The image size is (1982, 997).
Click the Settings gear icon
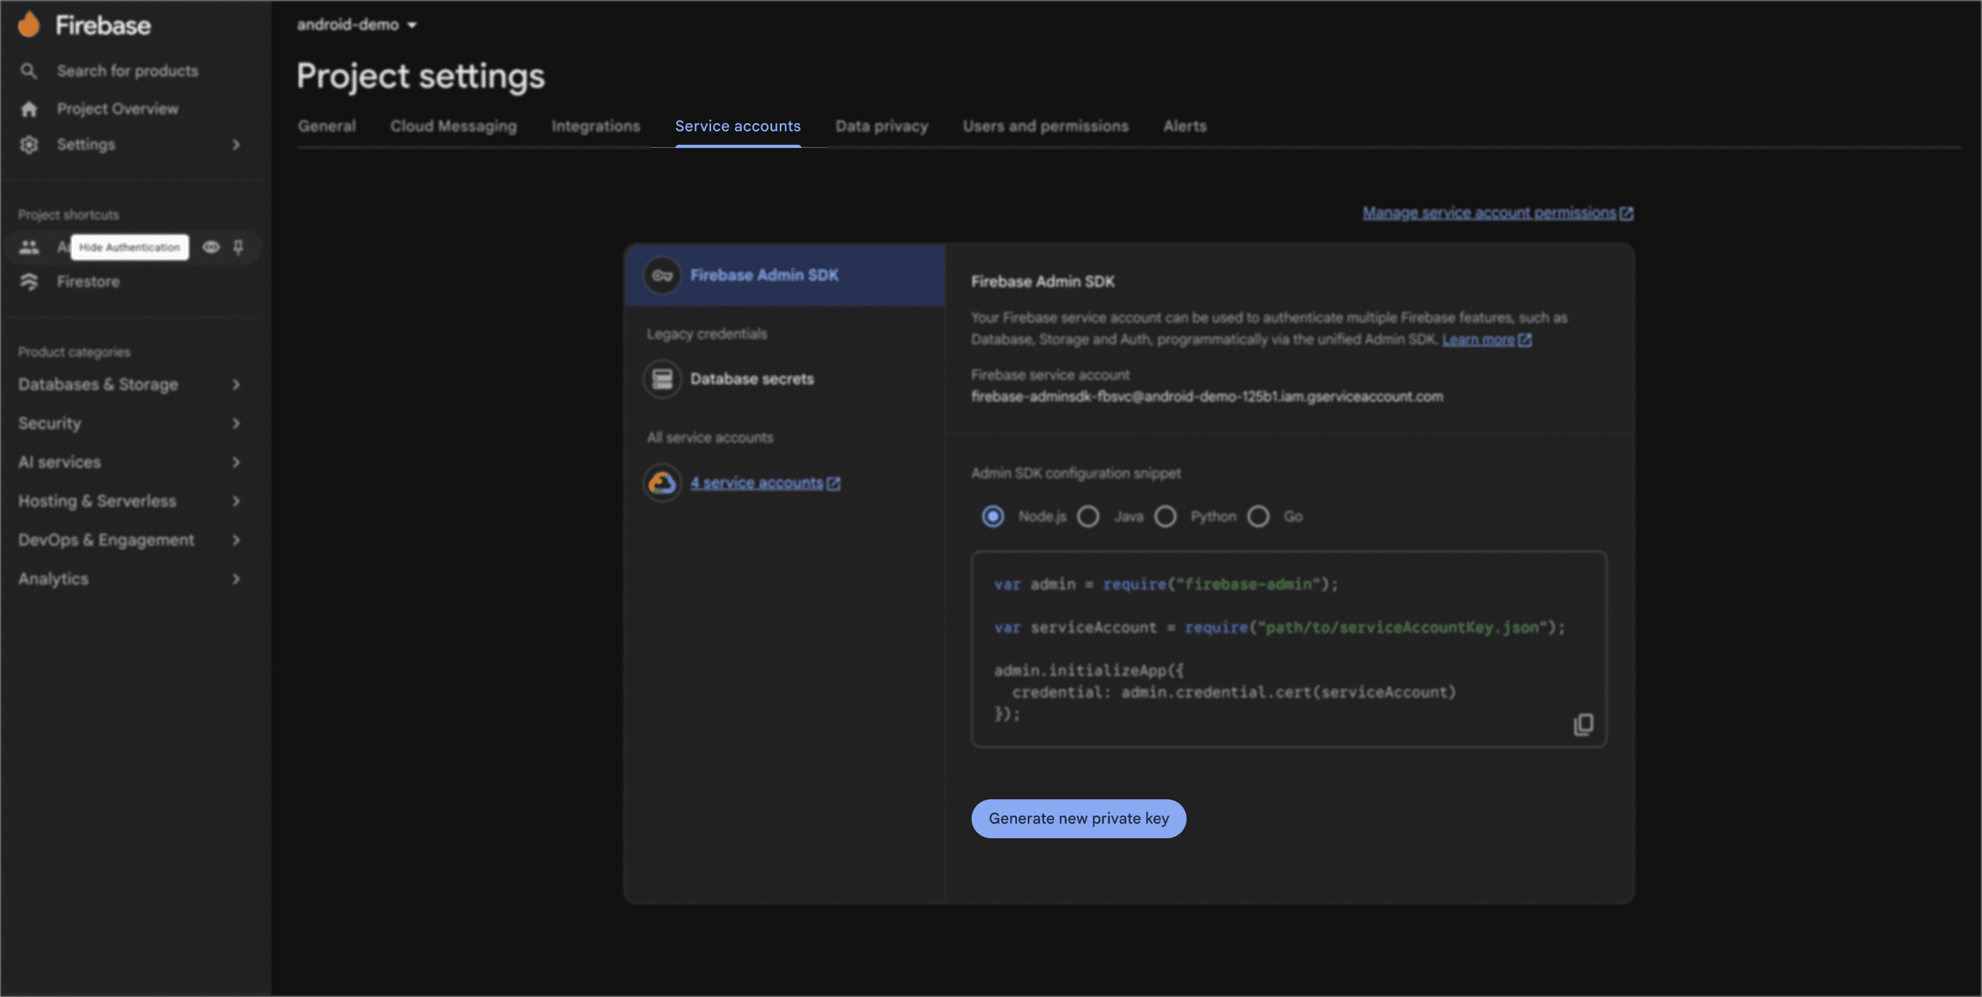29,145
